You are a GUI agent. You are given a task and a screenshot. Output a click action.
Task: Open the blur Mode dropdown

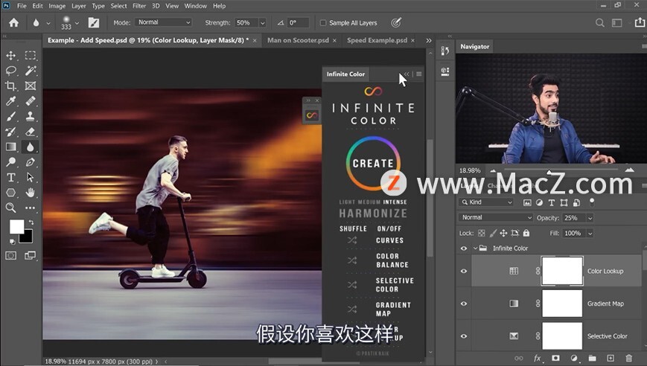(x=163, y=22)
